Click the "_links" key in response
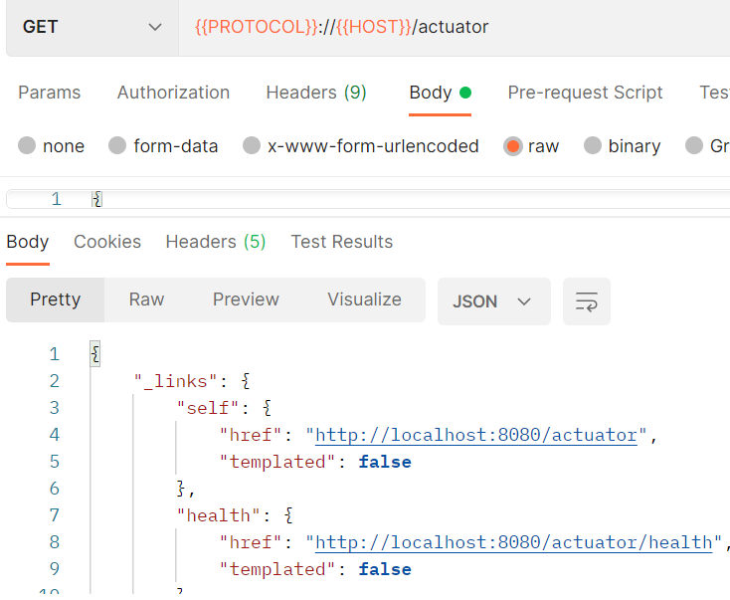This screenshot has height=600, width=730. point(175,381)
